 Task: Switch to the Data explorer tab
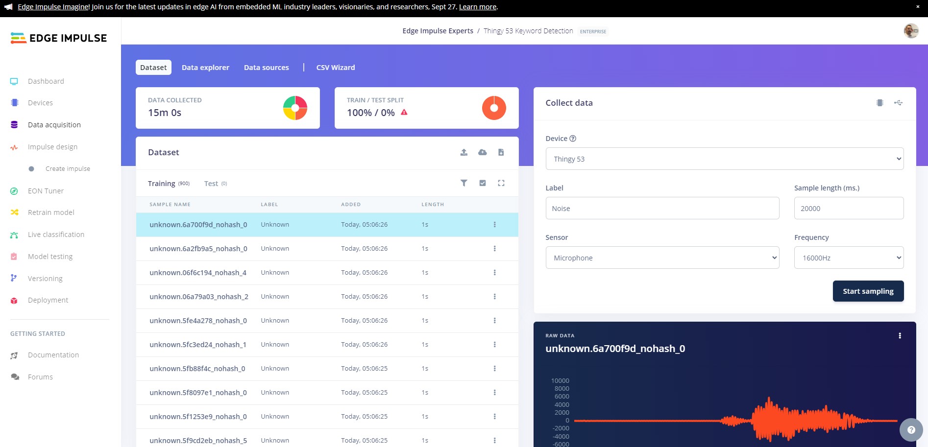pos(205,68)
